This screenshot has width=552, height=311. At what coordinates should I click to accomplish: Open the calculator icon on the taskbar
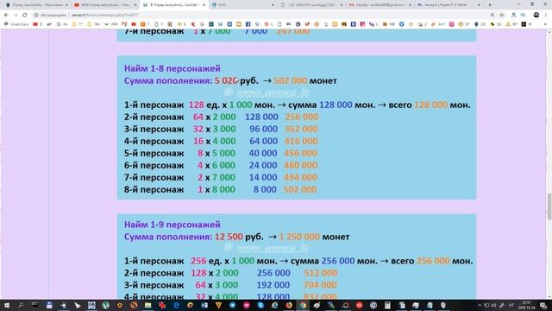click(x=387, y=305)
